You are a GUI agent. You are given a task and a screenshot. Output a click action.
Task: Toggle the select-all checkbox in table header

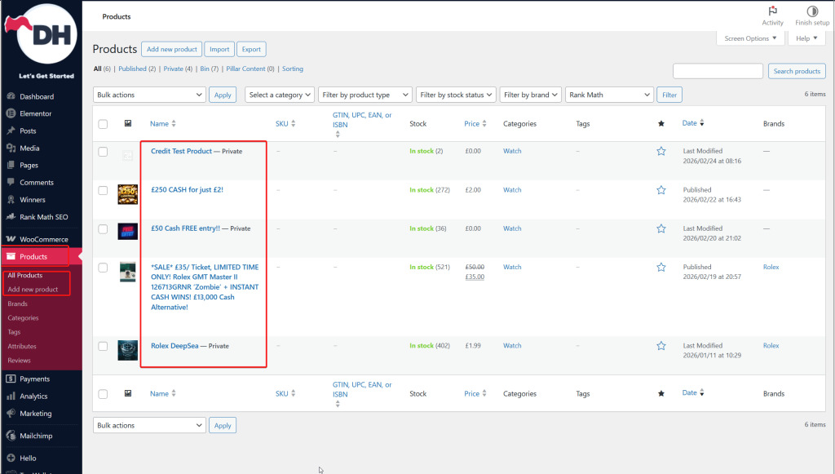tap(103, 124)
